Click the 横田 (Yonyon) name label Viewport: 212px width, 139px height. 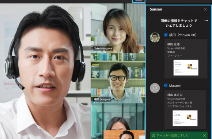coord(102,99)
